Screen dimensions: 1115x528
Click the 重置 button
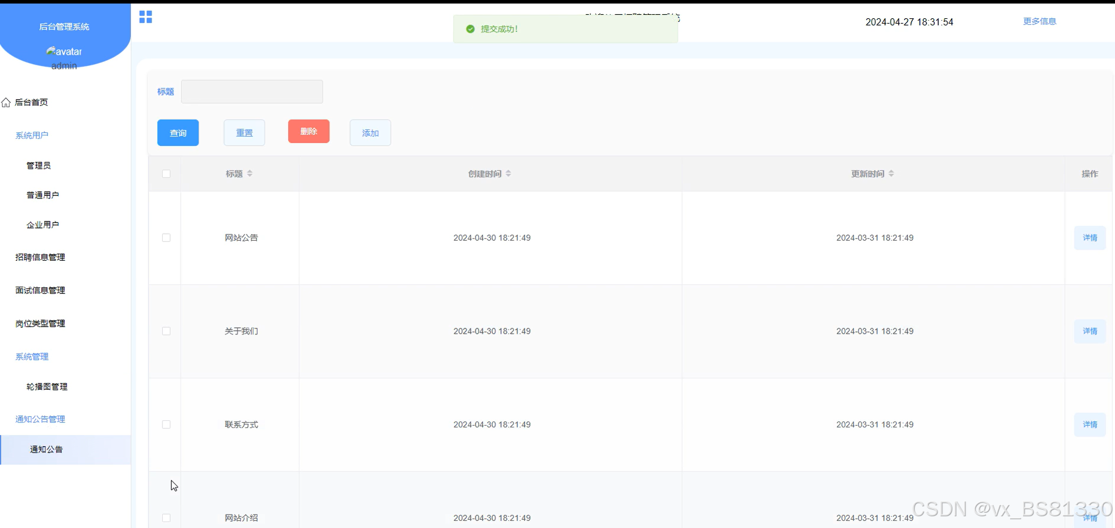click(245, 132)
